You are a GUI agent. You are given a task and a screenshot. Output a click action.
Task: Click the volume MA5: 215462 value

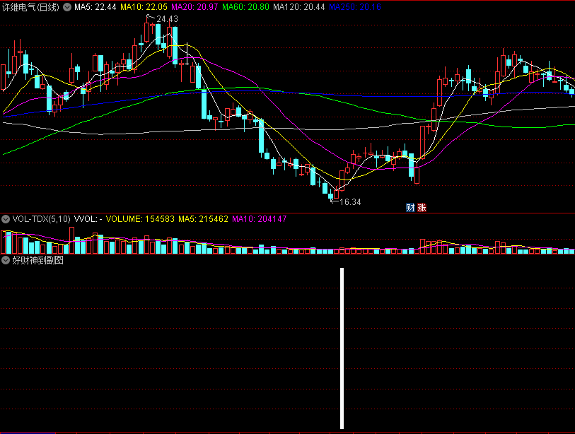(x=203, y=219)
